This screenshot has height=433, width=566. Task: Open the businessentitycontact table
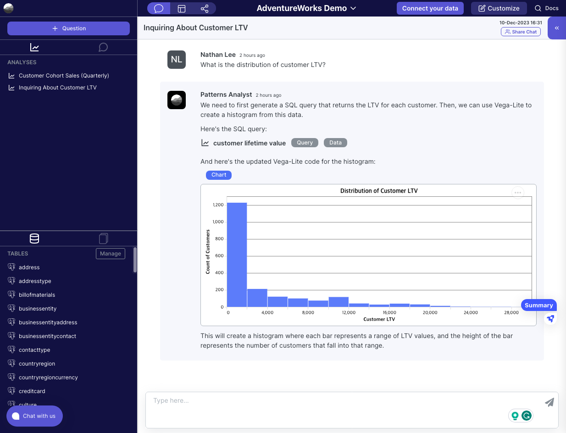(48, 336)
